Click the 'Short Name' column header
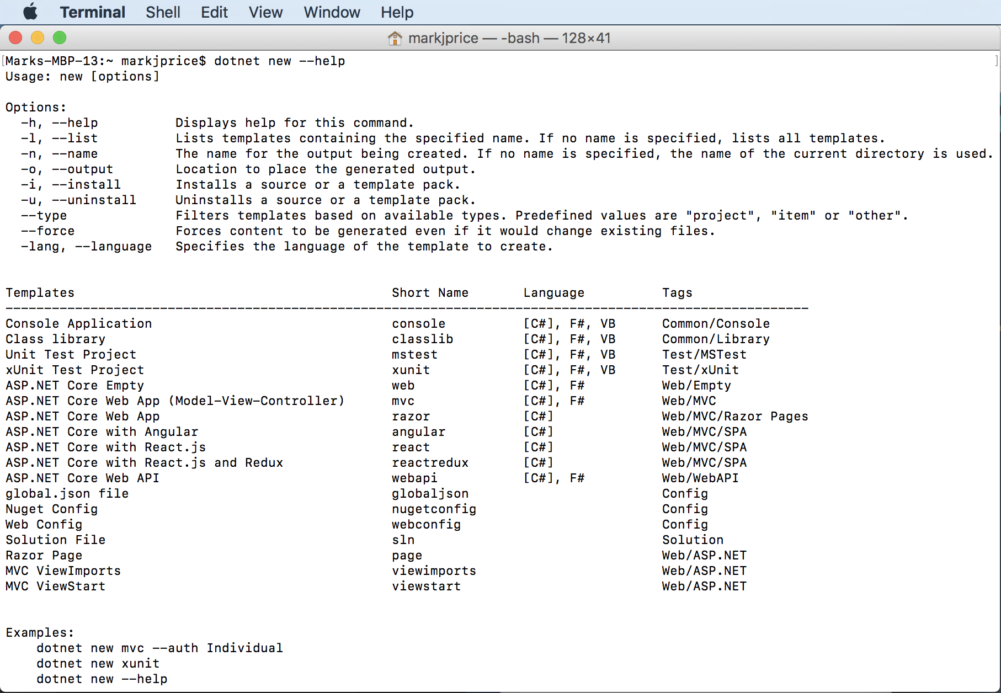The image size is (1001, 693). 430,293
